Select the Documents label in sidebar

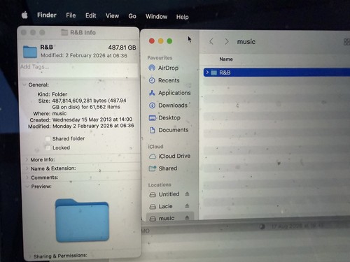pyautogui.click(x=174, y=130)
